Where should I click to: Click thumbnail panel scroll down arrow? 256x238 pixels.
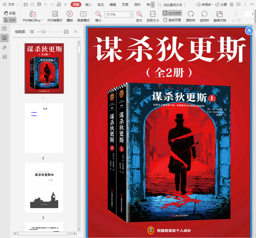click(x=79, y=229)
